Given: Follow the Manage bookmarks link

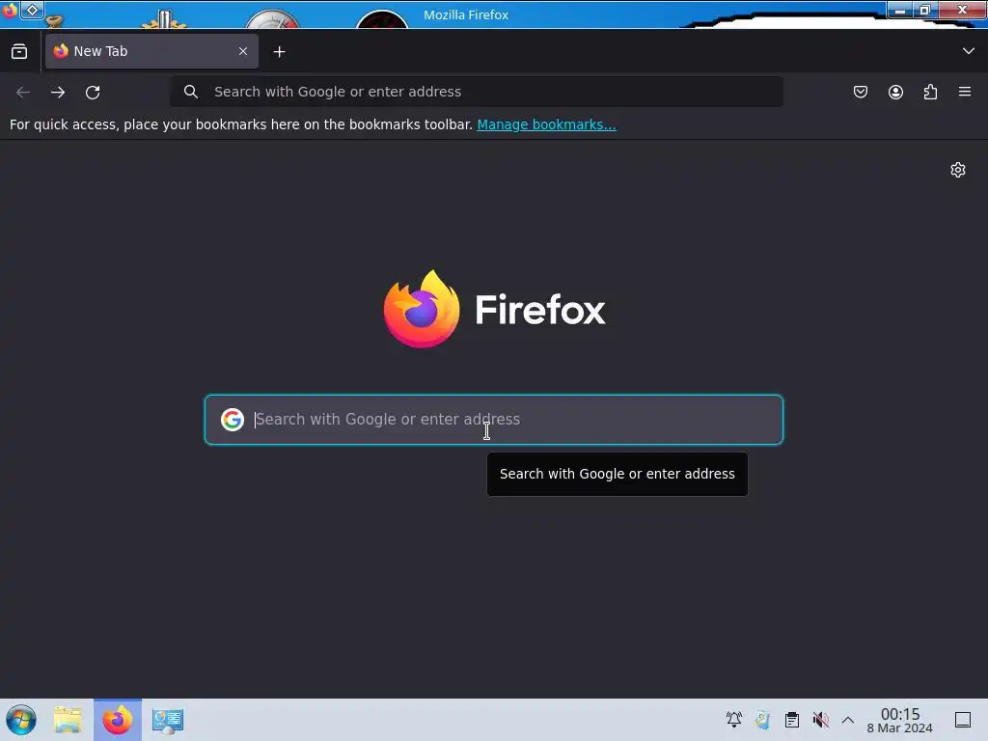Looking at the screenshot, I should pyautogui.click(x=546, y=124).
